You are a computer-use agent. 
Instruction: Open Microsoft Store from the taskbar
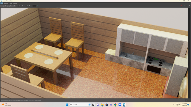107,105
